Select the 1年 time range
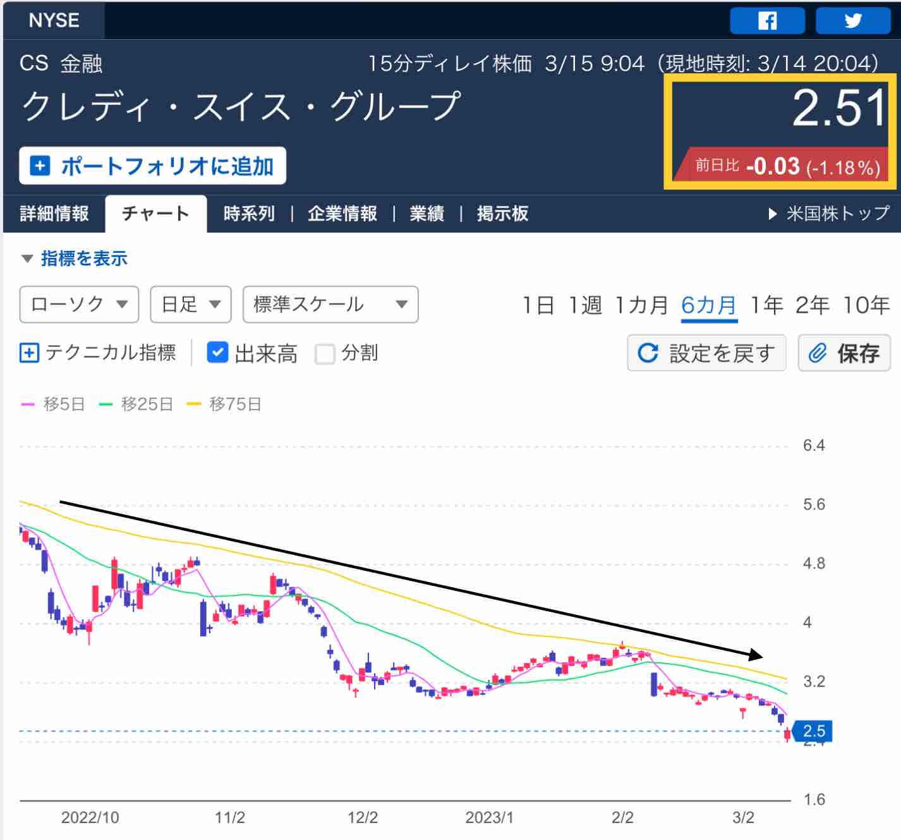This screenshot has width=901, height=840. [x=766, y=305]
